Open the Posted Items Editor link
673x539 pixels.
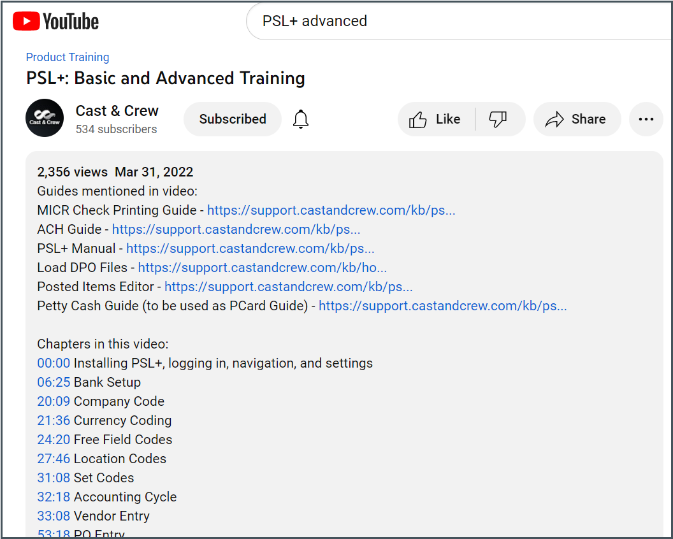(x=289, y=287)
